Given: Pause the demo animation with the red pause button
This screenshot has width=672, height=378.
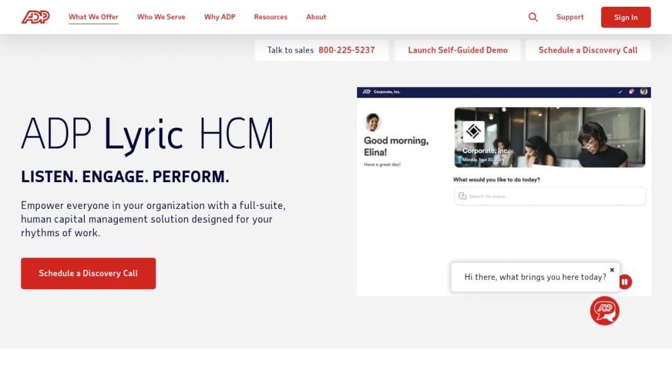Looking at the screenshot, I should tap(625, 282).
